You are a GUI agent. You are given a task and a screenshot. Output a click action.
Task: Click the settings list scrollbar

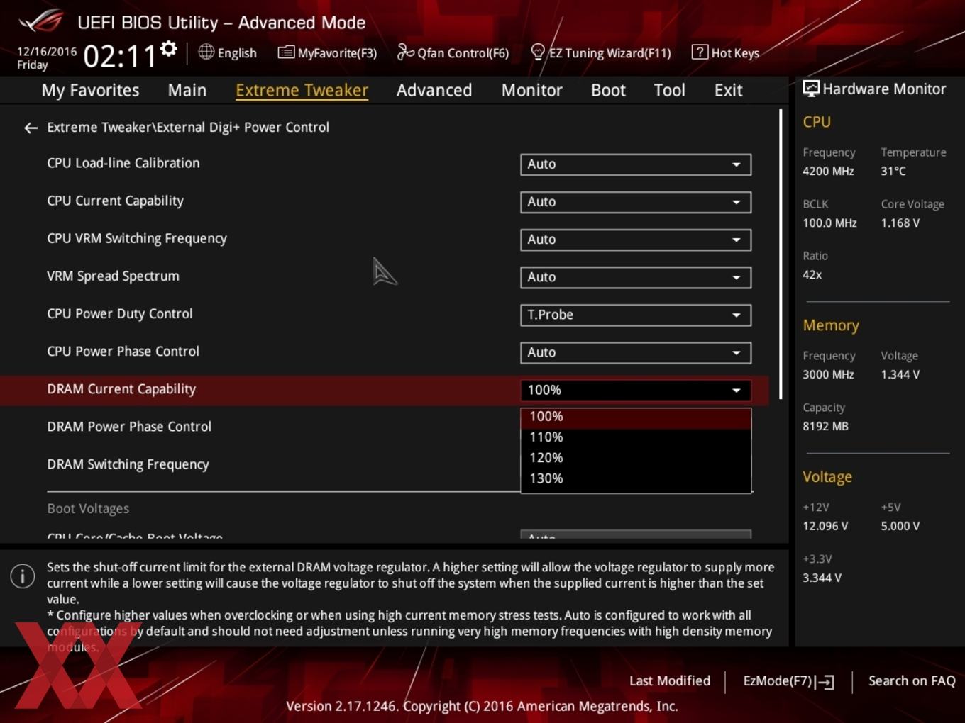781,254
